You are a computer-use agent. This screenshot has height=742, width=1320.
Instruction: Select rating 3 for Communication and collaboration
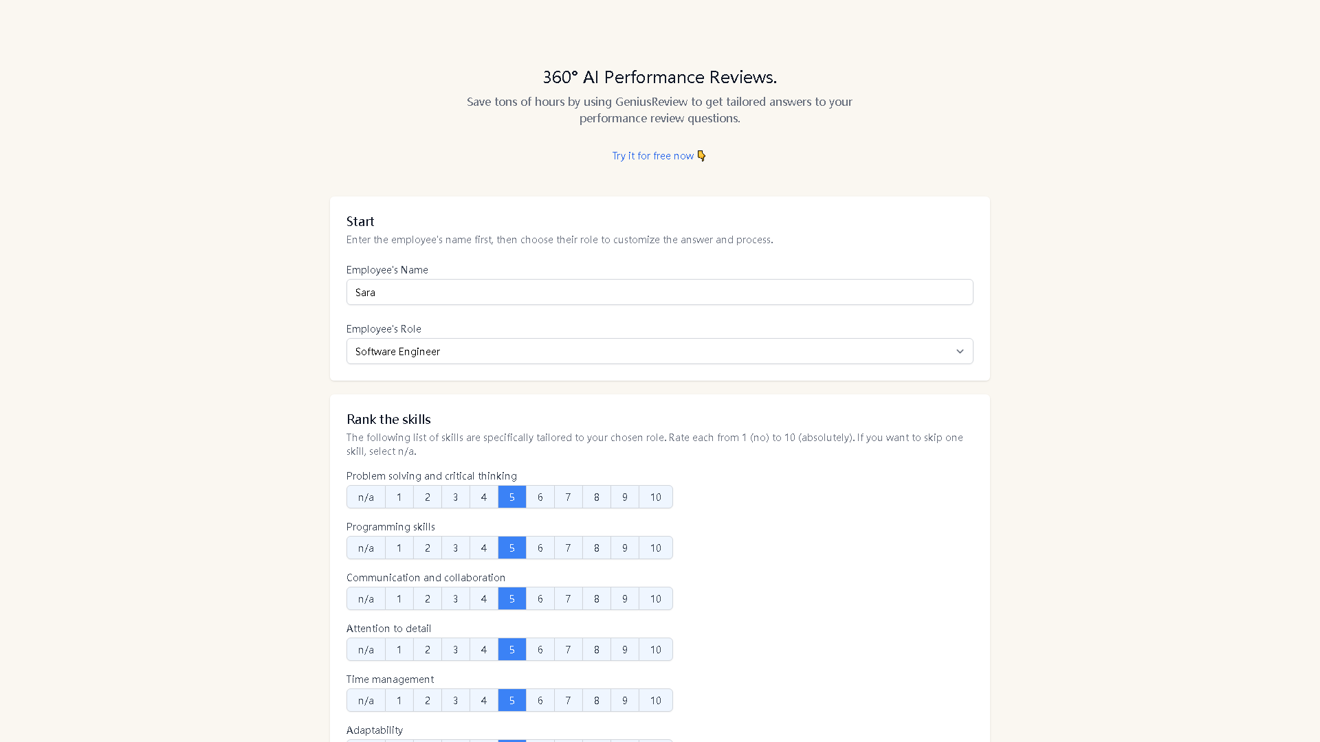click(x=455, y=598)
